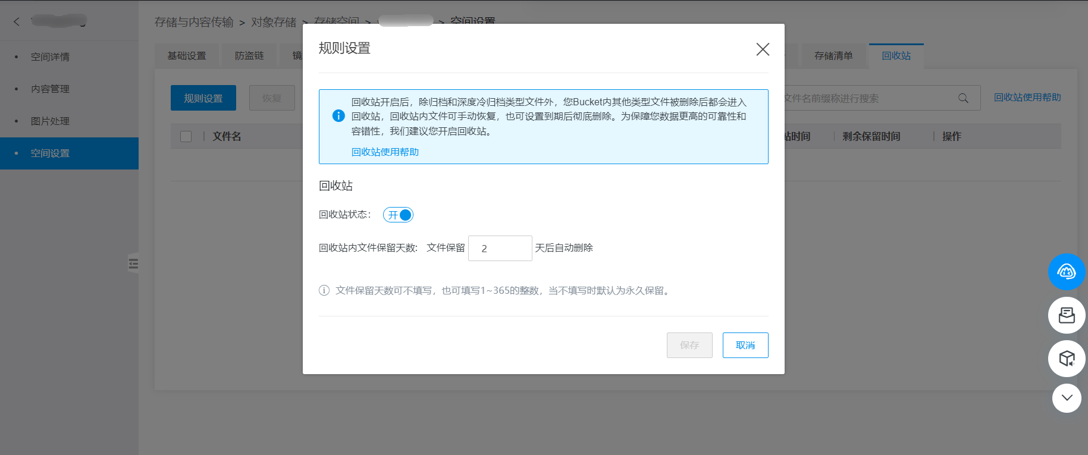Click the 回收站状态 label
The image size is (1088, 455).
(345, 215)
